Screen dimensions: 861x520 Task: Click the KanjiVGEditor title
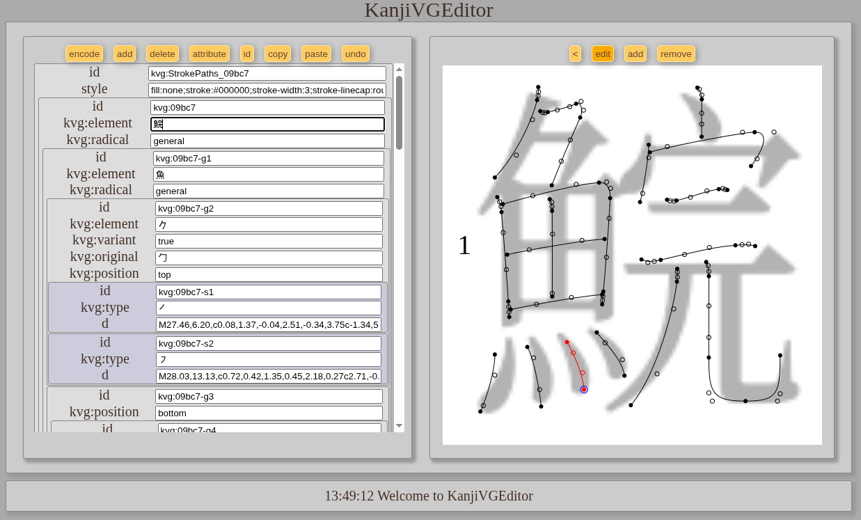(x=429, y=10)
